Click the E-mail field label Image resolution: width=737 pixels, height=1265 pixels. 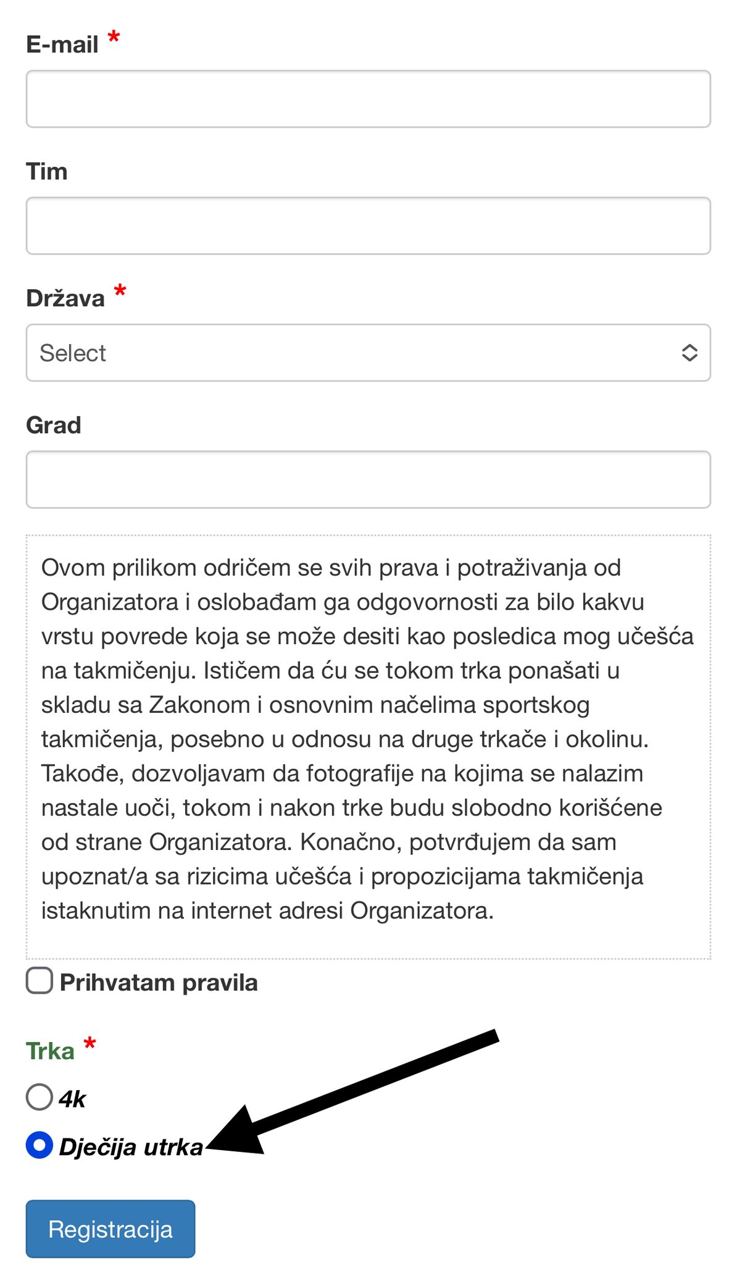(x=62, y=44)
